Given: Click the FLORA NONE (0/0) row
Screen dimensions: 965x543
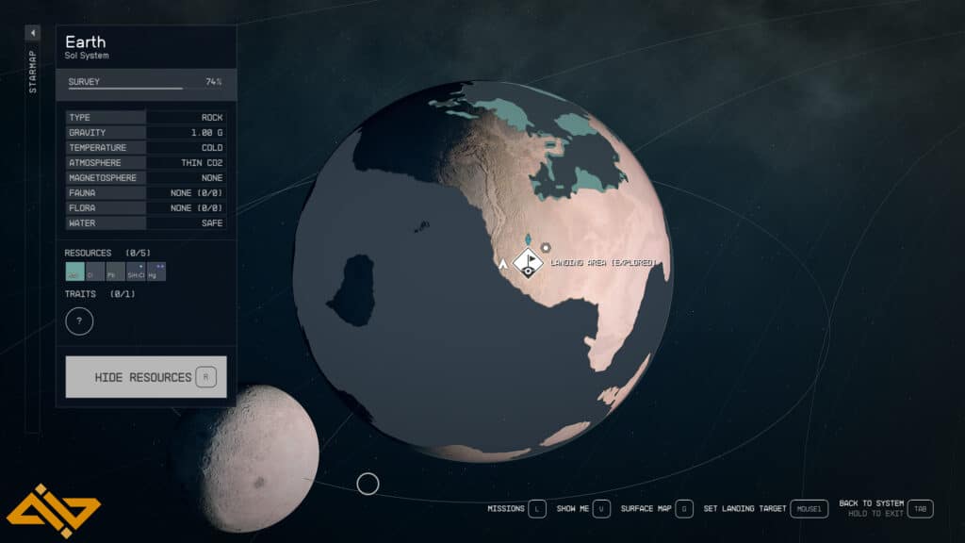Looking at the screenshot, I should 146,208.
